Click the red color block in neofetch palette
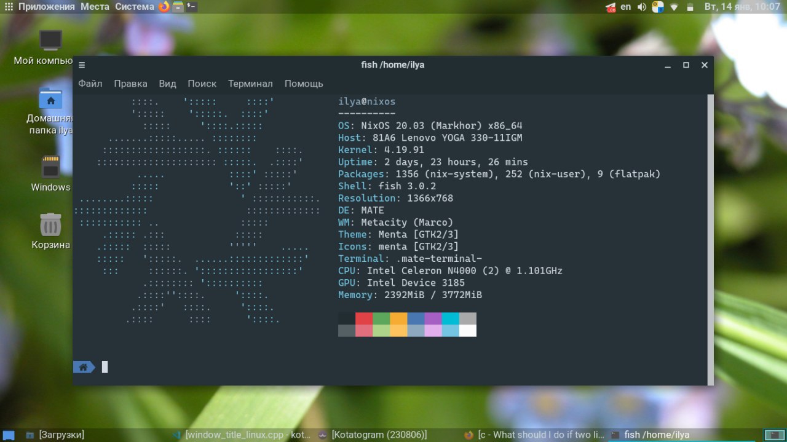The height and width of the screenshot is (442, 787). tap(364, 318)
